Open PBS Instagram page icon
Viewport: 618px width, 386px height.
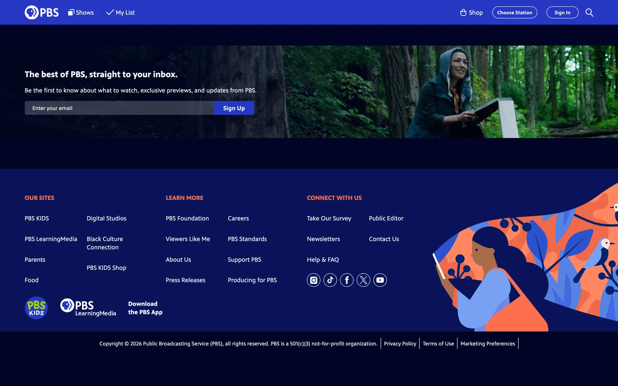(314, 280)
